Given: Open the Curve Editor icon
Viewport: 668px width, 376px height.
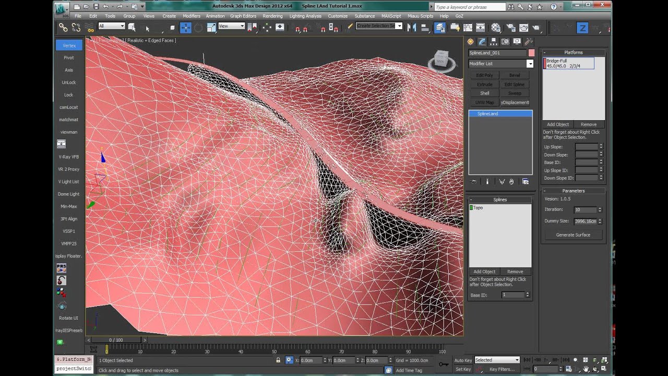Looking at the screenshot, I should pos(468,27).
